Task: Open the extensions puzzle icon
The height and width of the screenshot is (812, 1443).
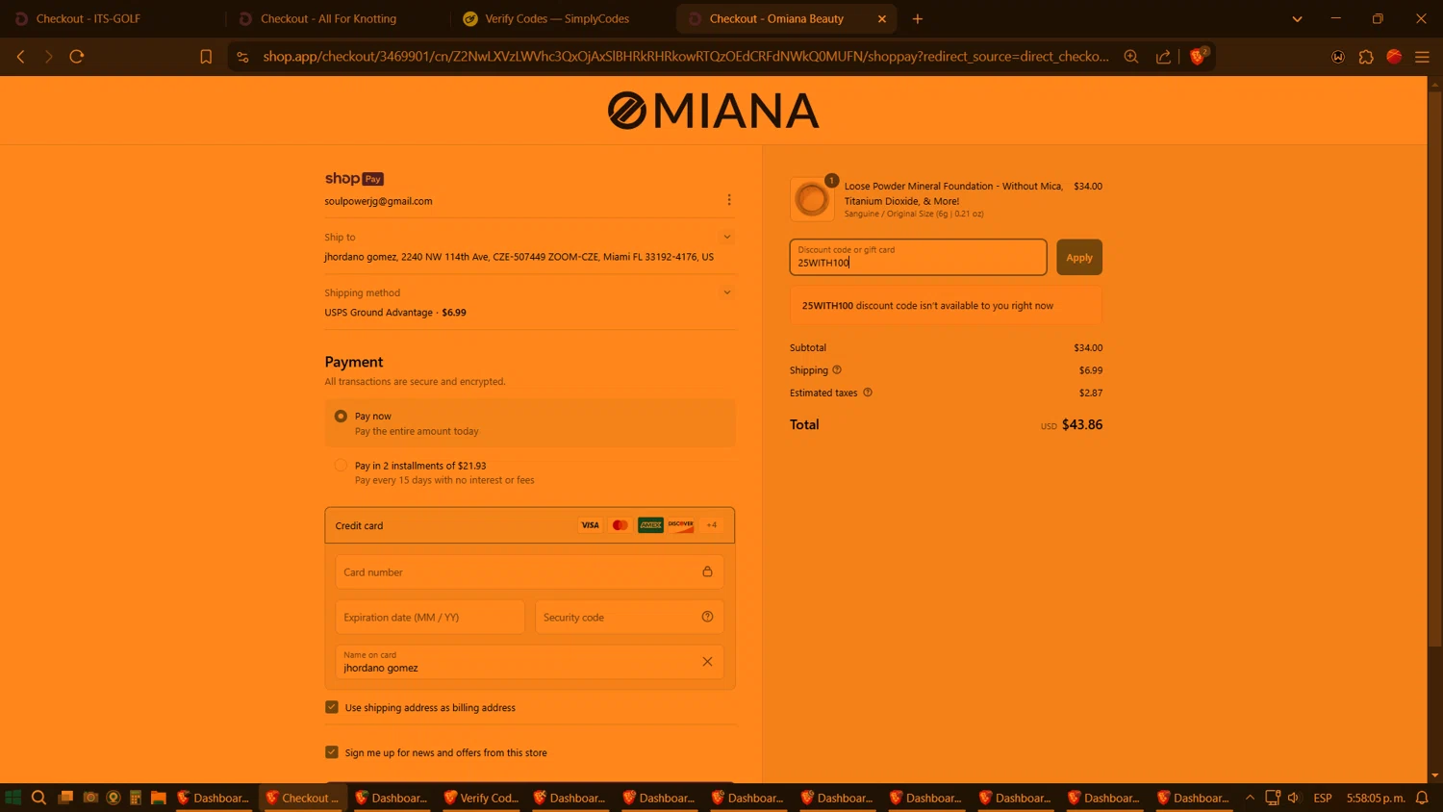Action: [x=1366, y=57]
